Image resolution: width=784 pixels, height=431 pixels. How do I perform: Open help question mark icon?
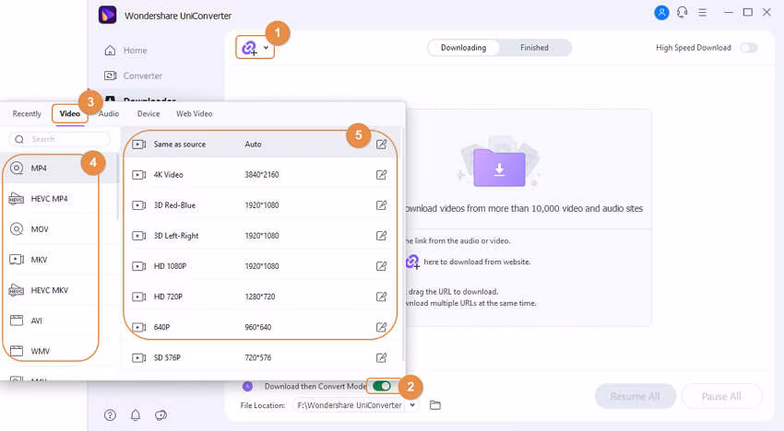(110, 415)
